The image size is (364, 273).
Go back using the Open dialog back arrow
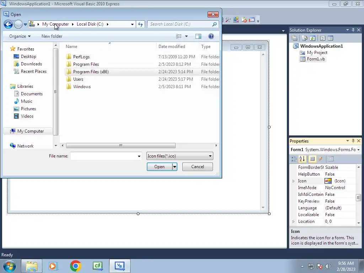pyautogui.click(x=9, y=24)
